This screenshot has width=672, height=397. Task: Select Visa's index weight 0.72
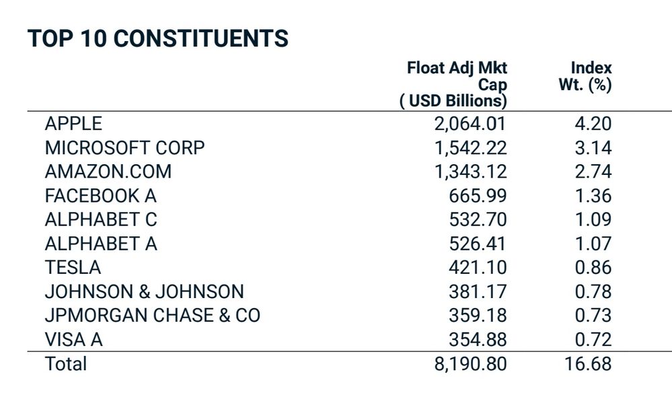593,340
